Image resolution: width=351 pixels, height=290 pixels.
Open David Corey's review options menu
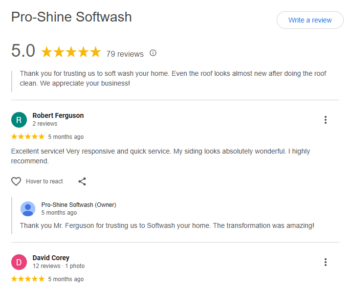325,262
